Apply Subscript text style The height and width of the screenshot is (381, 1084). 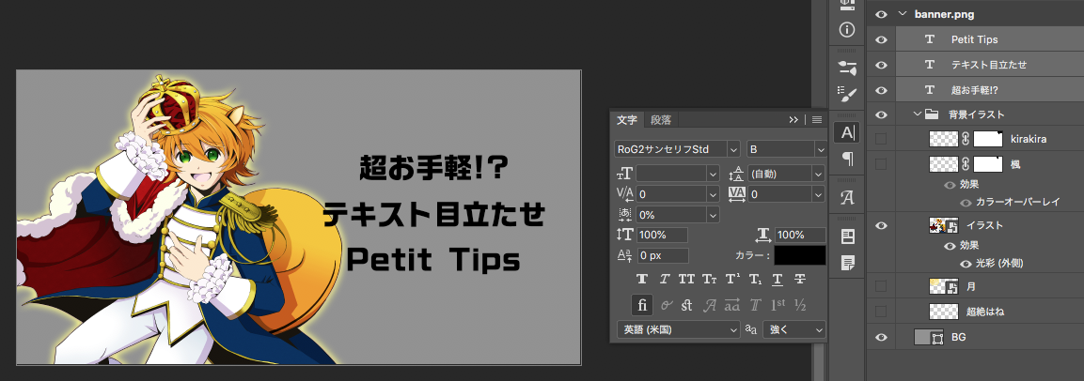coord(754,279)
